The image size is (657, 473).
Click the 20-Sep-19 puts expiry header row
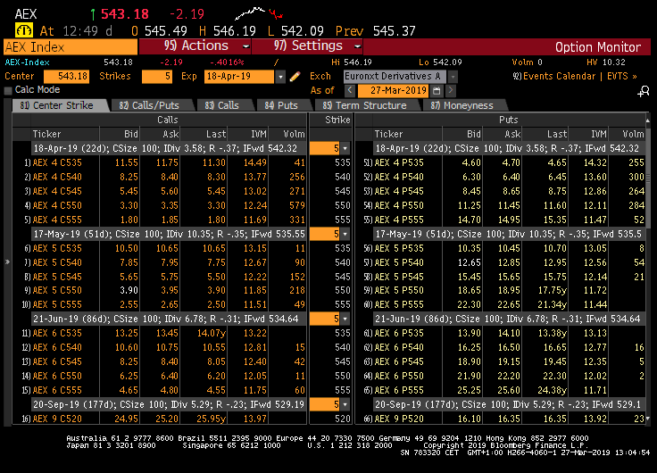pos(509,404)
